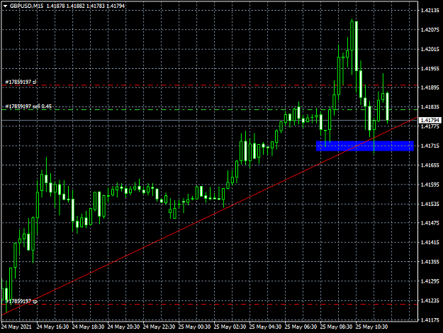The image size is (443, 333).
Task: Click the 1.42075 price axis label
Action: point(430,30)
